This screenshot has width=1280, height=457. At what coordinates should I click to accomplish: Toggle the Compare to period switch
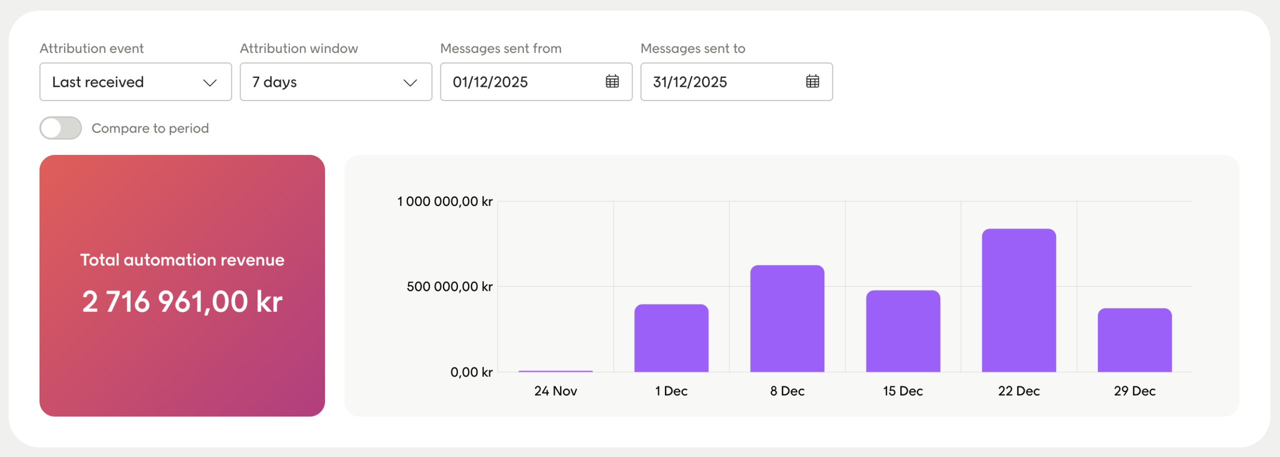click(x=60, y=128)
